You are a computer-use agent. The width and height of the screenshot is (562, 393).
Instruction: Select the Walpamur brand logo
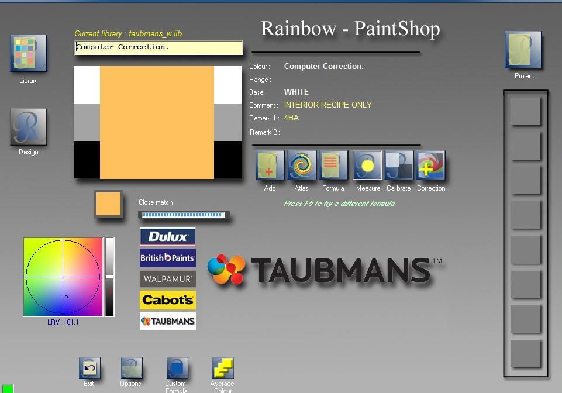tap(168, 279)
